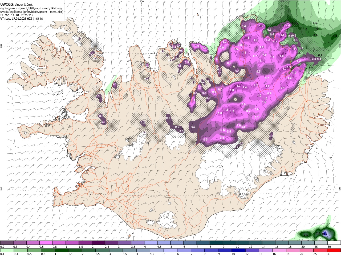Click the 'rigning/skúrir' legend description line
The image size is (341, 256).
click(31, 8)
